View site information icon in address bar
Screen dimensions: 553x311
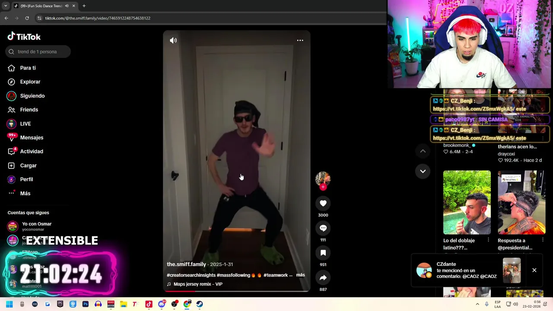click(x=39, y=18)
